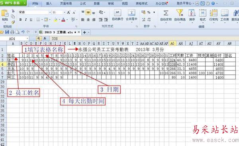This screenshot has height=146, width=239.
Task: Toggle Underline formatting
Action: point(31,19)
